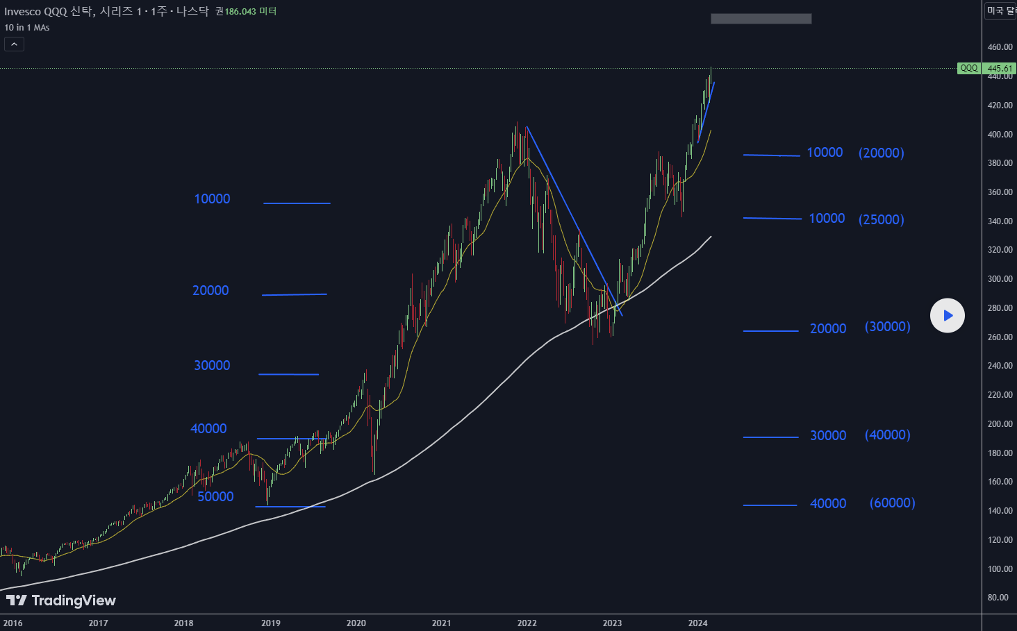Click the QQQ symbol price tag

pos(968,68)
